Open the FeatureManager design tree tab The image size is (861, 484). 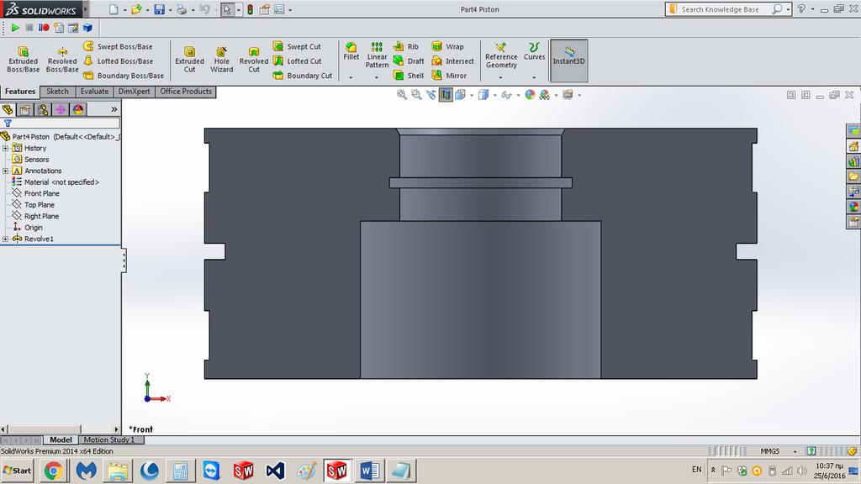pyautogui.click(x=8, y=110)
